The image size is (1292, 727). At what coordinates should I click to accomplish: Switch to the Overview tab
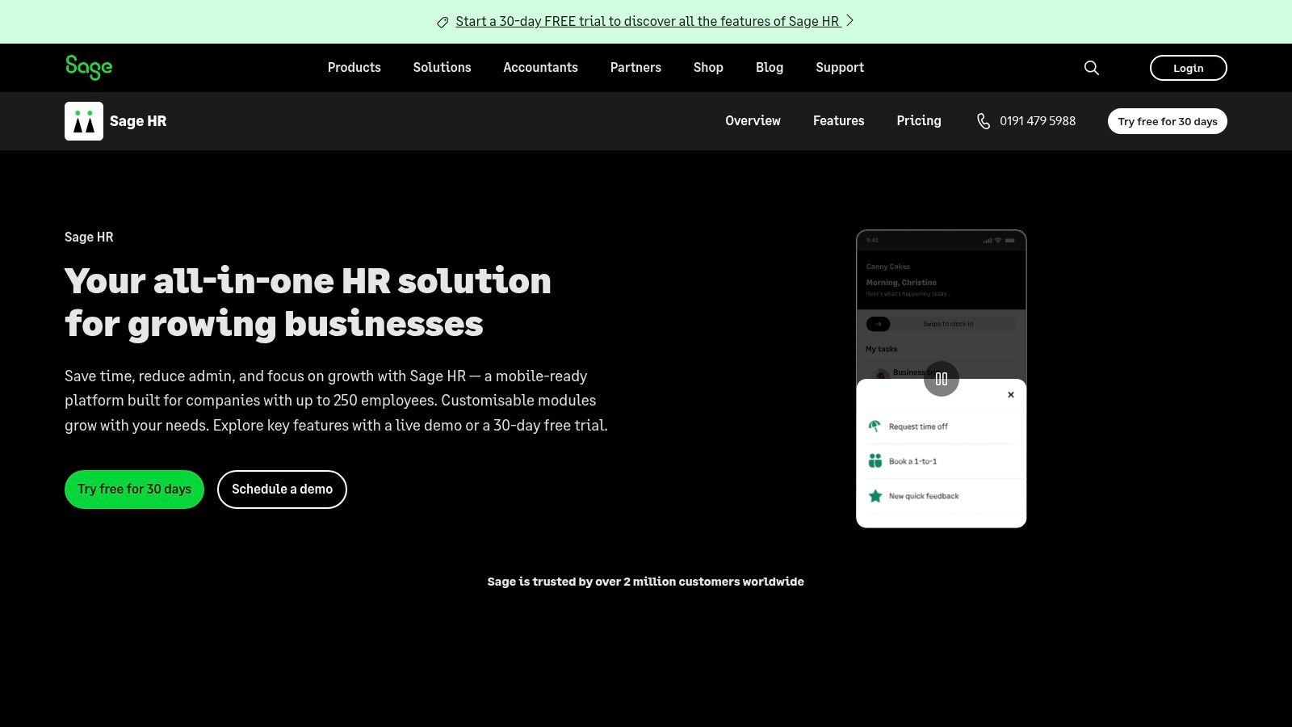point(753,121)
